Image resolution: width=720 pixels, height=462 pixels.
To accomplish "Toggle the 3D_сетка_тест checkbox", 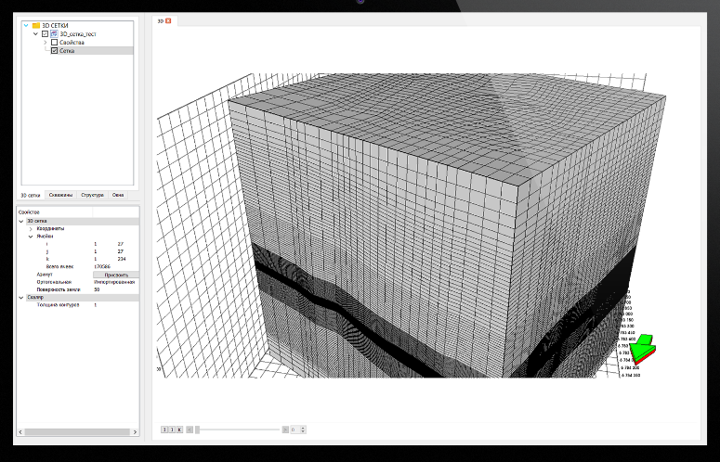I will click(x=45, y=33).
